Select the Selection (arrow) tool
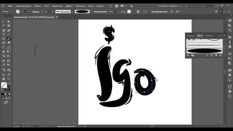 click(4, 22)
